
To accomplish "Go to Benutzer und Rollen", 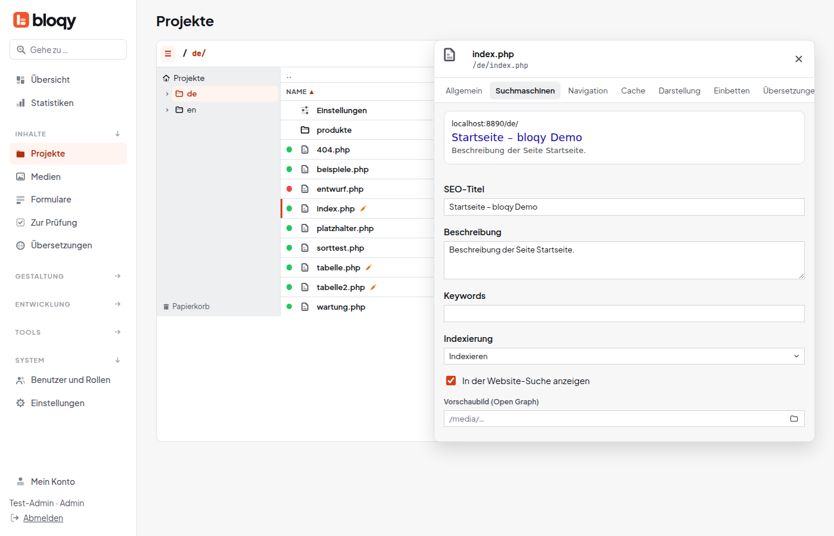I will point(68,380).
